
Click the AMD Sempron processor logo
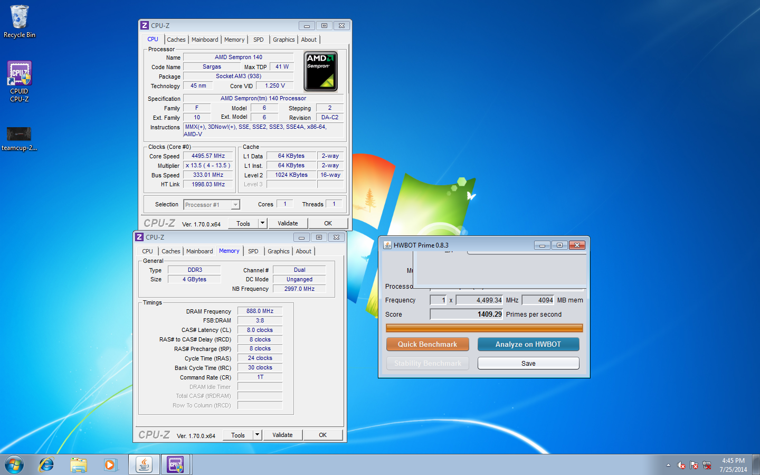pos(320,71)
